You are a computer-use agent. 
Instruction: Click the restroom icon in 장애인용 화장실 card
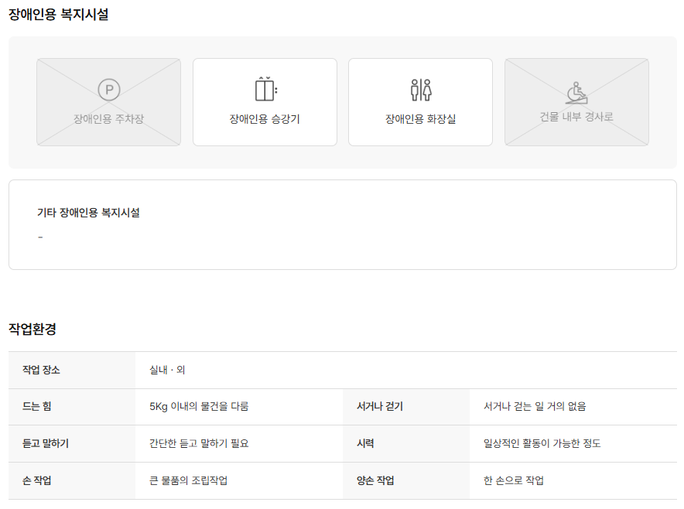(421, 90)
